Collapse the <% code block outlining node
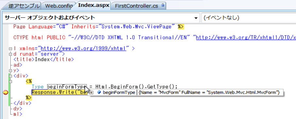The height and width of the screenshot is (119, 296). 10,82
